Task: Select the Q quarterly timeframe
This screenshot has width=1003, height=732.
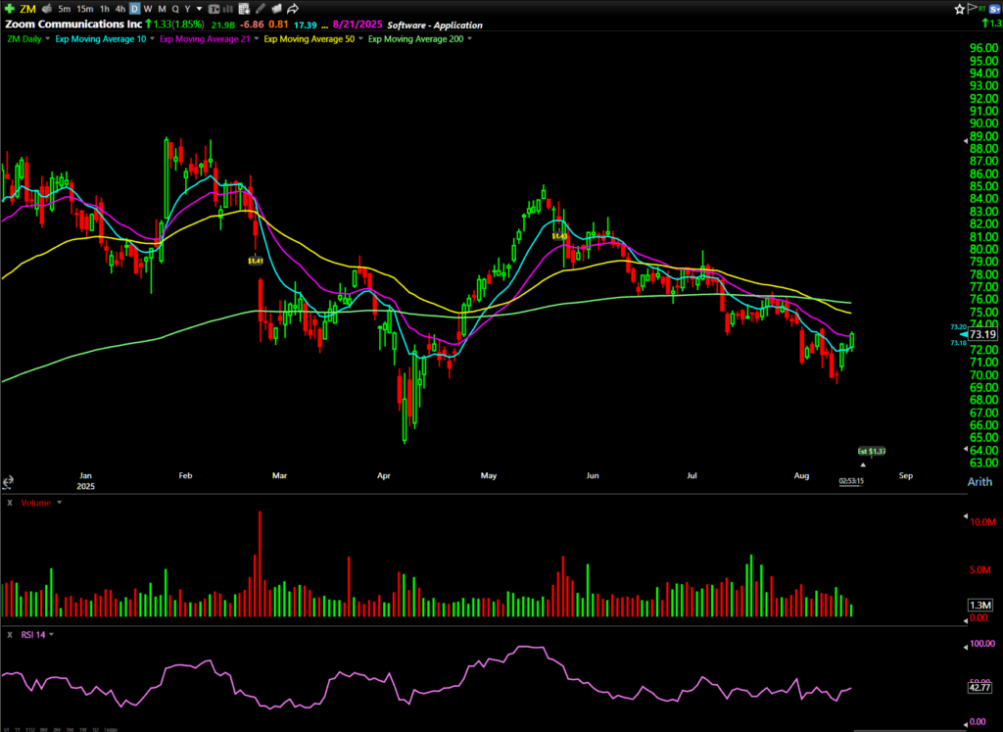Action: tap(175, 9)
